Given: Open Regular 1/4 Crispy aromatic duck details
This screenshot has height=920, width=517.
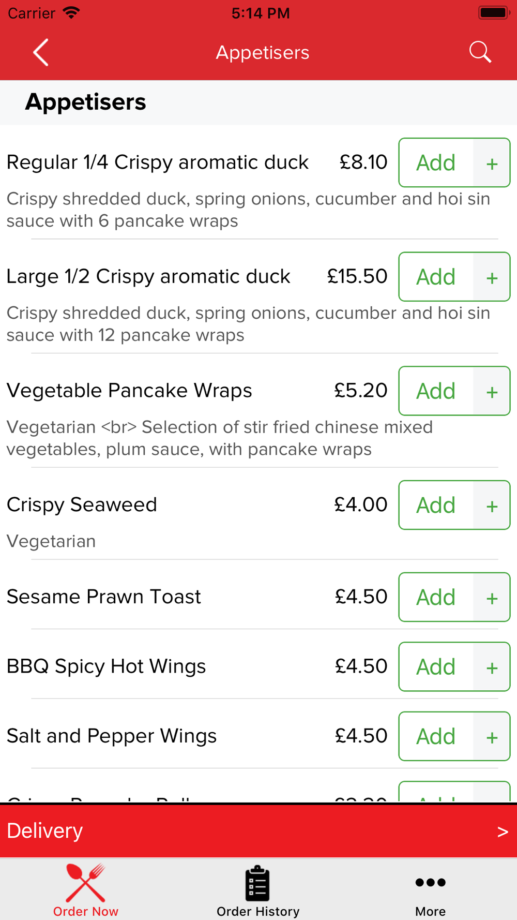Looking at the screenshot, I should [x=157, y=162].
